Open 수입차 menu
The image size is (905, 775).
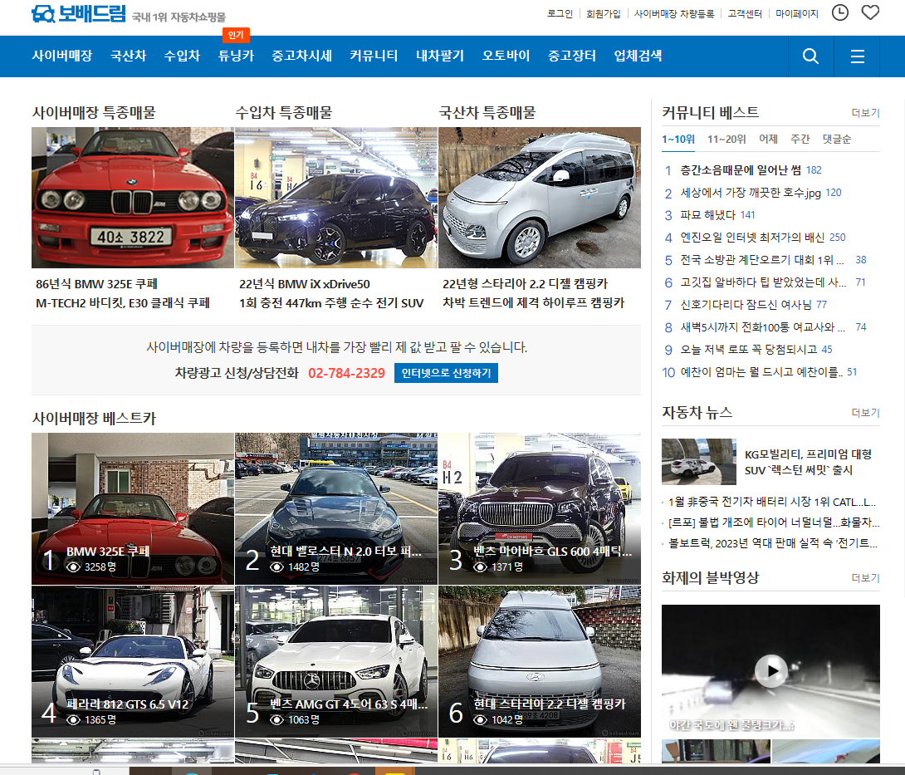coord(182,56)
